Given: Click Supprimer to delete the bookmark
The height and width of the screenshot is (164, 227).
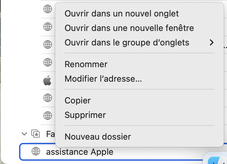Looking at the screenshot, I should click(85, 115).
